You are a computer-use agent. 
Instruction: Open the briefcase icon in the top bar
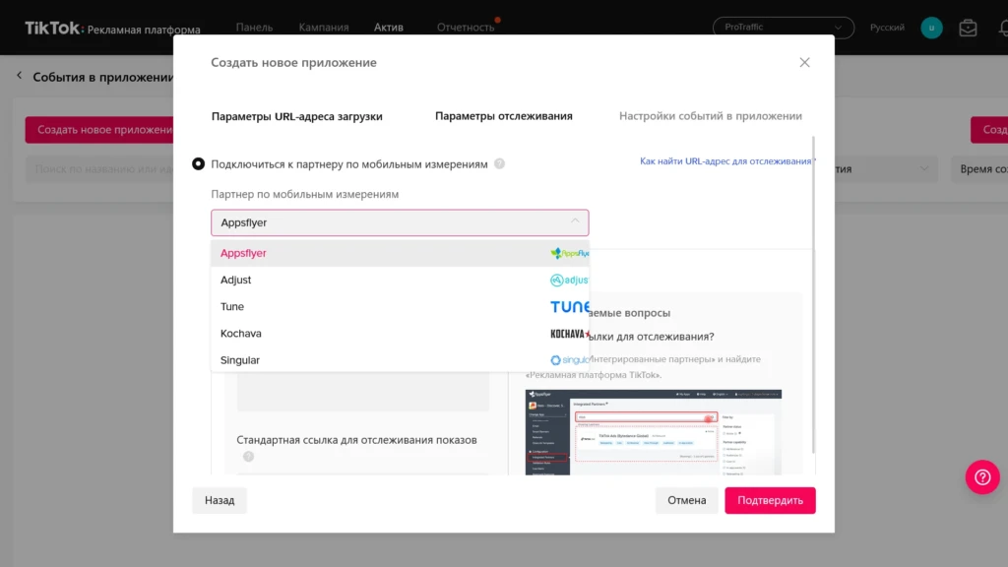pyautogui.click(x=968, y=28)
